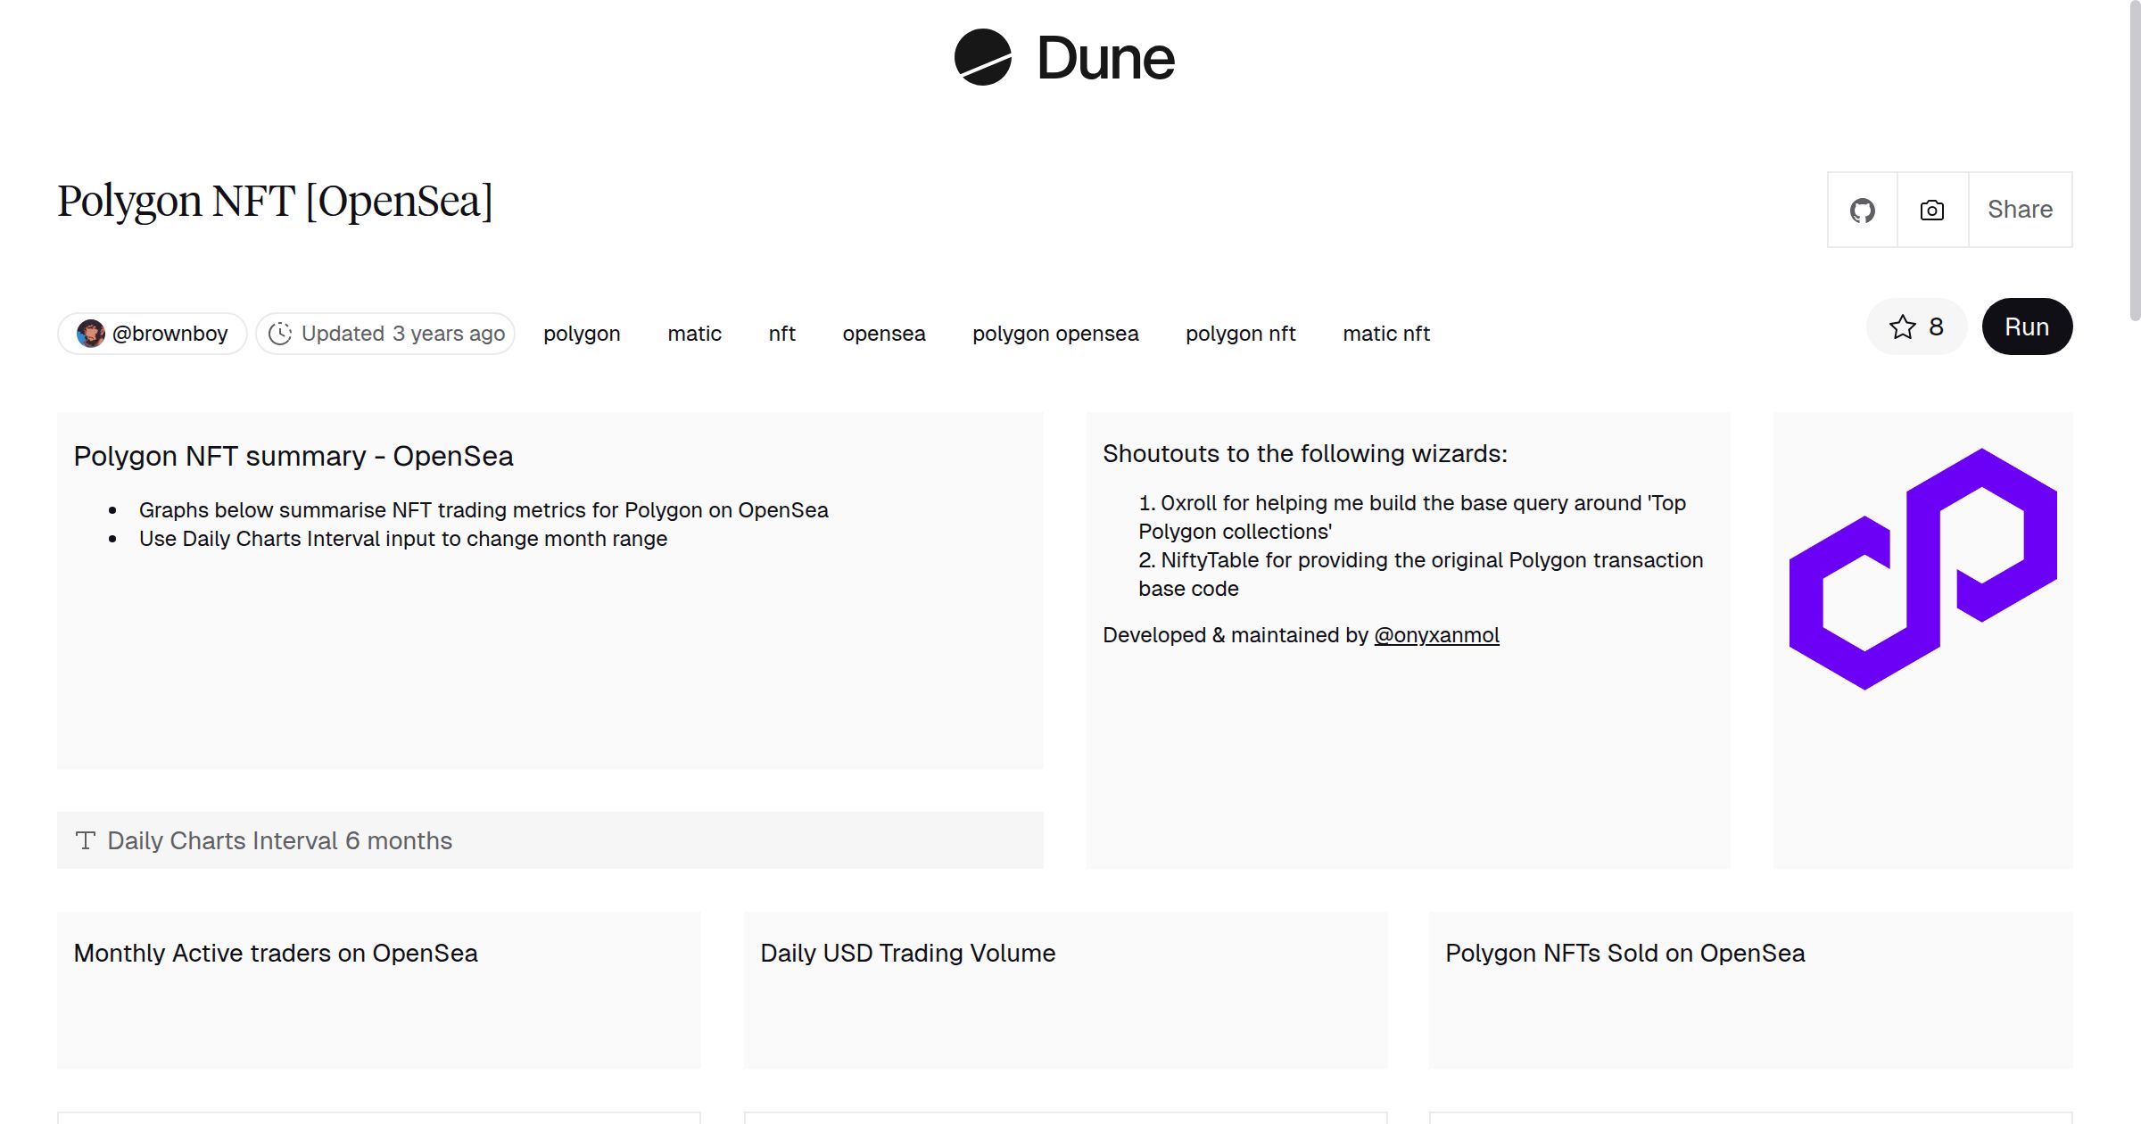Select the polygon opensea tag
This screenshot has height=1124, width=2141.
[1055, 334]
